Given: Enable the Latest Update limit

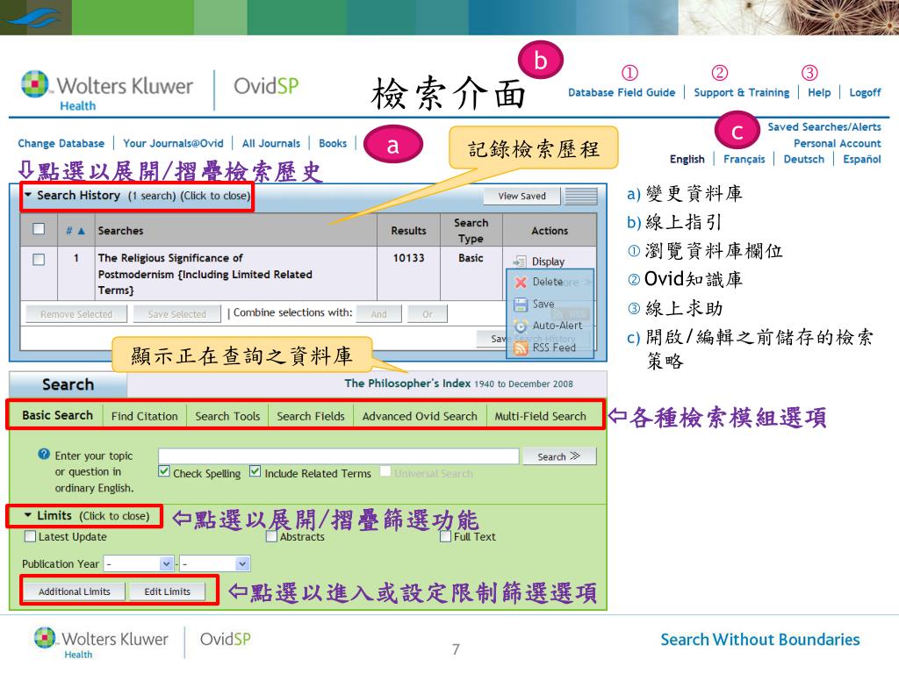Looking at the screenshot, I should click(30, 536).
